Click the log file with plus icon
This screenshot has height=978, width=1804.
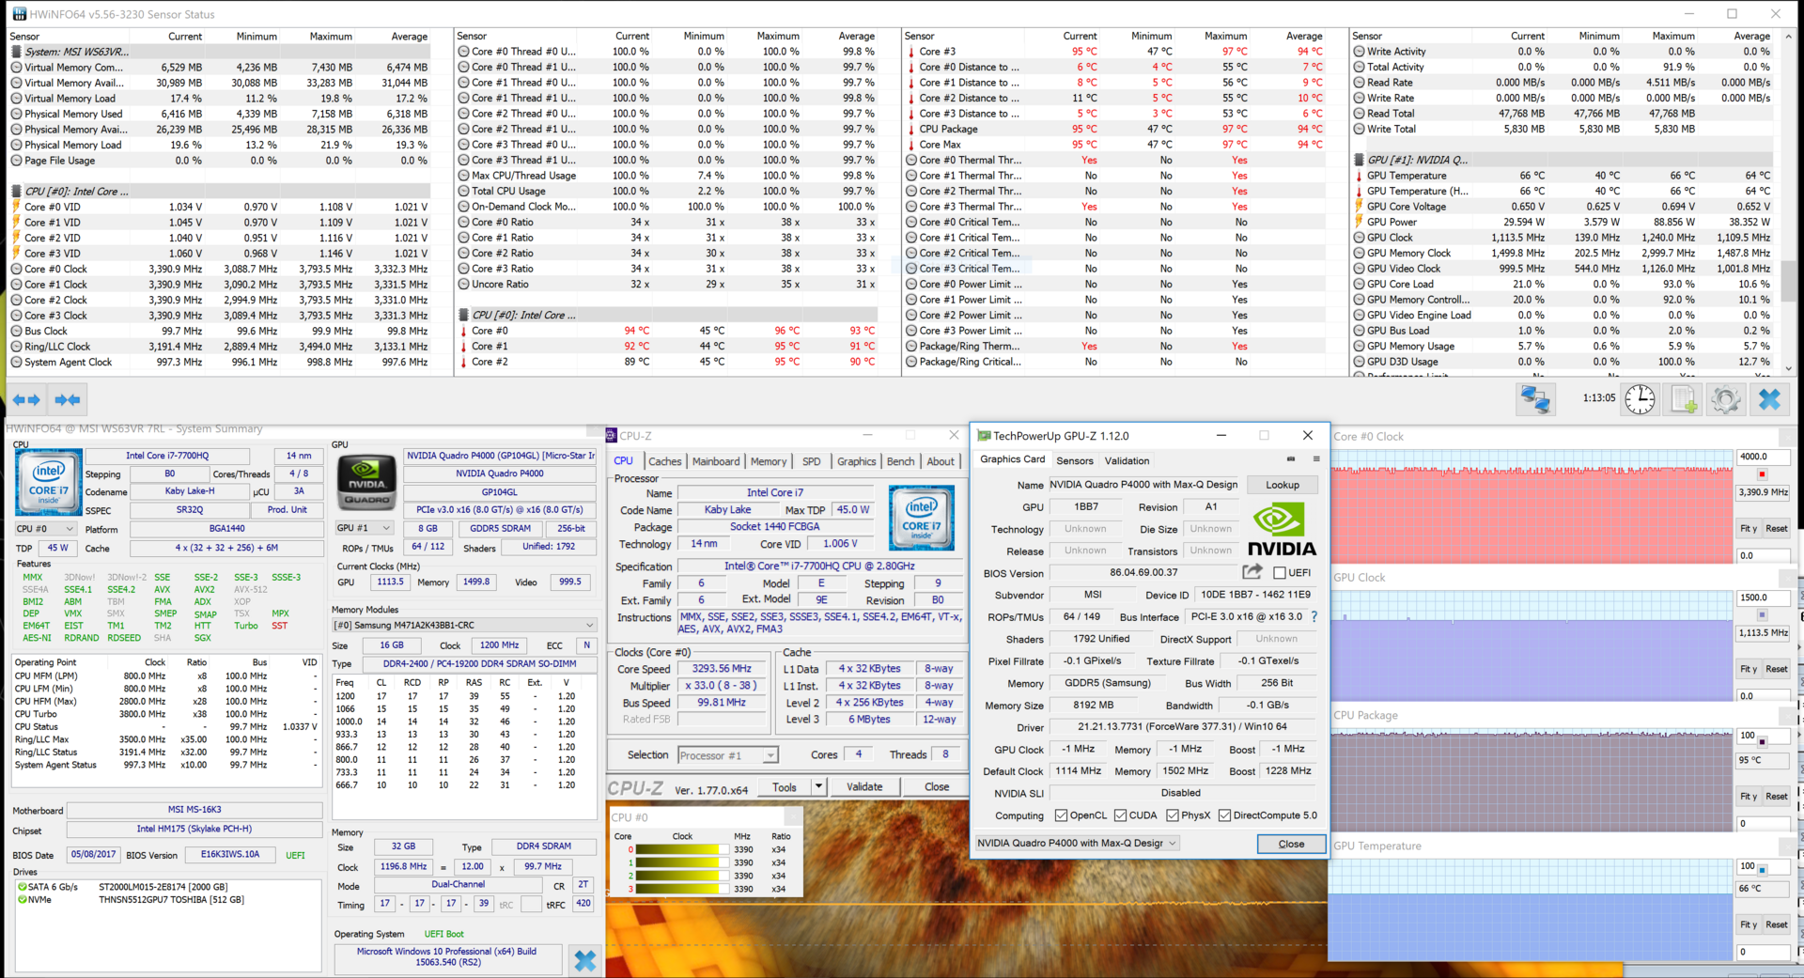1684,399
